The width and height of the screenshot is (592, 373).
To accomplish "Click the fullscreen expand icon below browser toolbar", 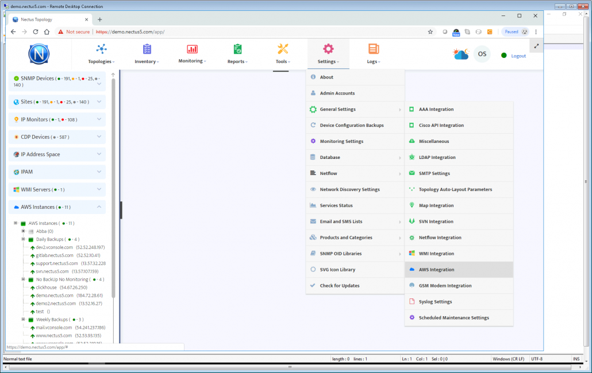I will [537, 45].
